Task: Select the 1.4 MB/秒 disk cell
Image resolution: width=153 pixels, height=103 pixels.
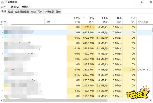Action: point(102,91)
